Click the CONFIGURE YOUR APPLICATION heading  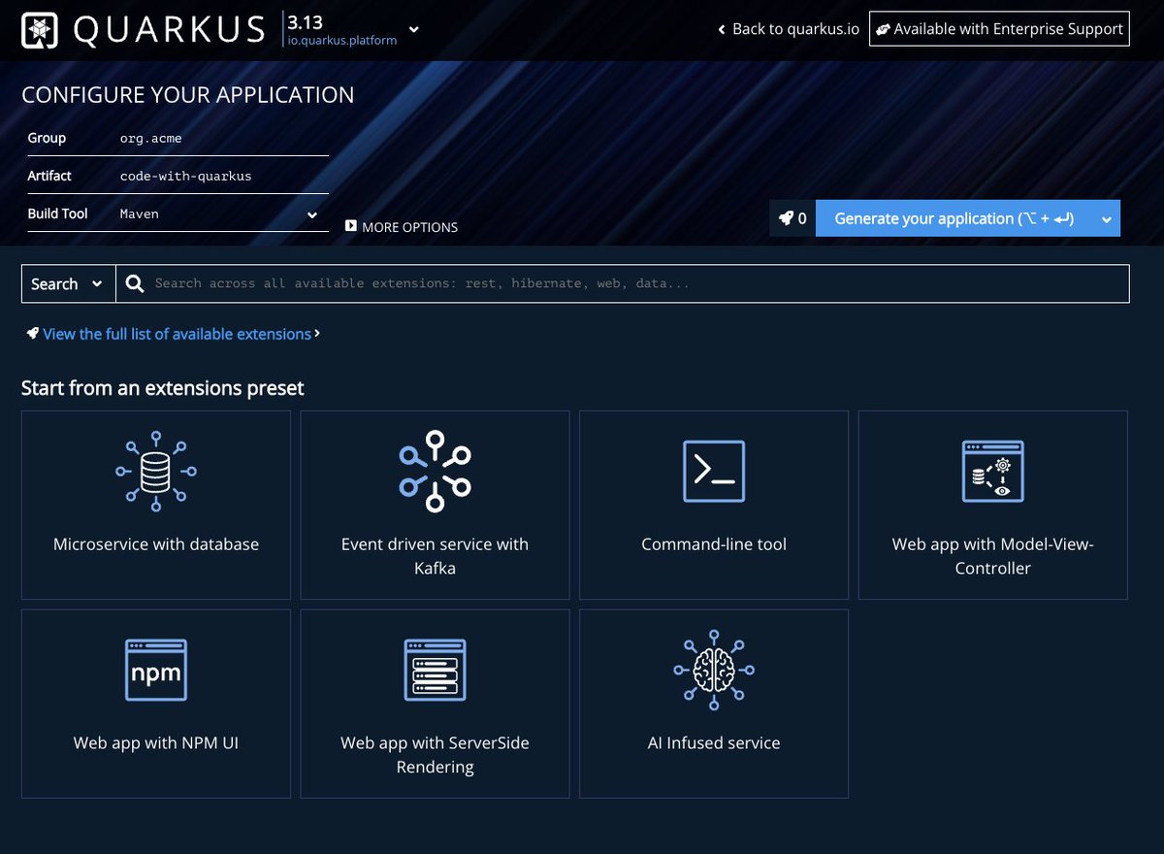tap(188, 95)
